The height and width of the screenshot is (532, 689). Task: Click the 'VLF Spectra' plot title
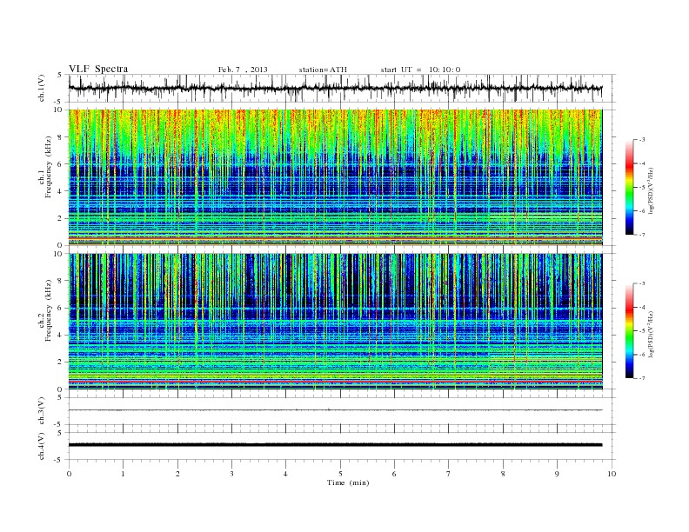(98, 69)
